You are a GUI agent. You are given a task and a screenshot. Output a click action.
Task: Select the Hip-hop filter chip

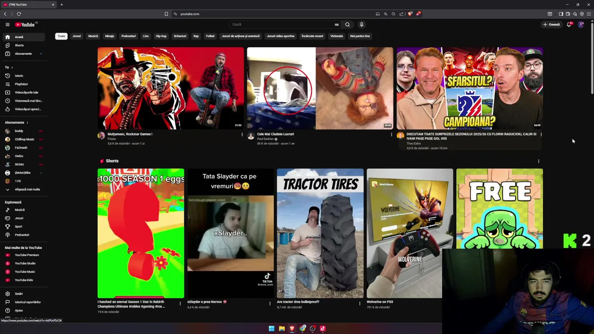pyautogui.click(x=161, y=36)
